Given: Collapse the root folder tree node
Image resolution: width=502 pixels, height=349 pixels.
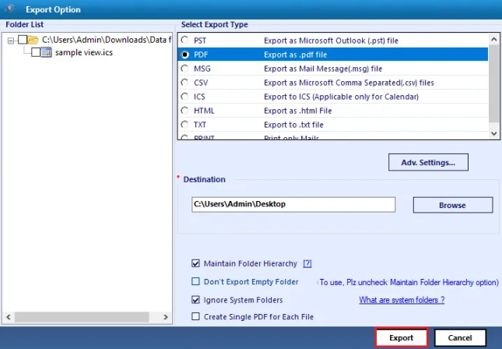Looking at the screenshot, I should click(x=10, y=39).
